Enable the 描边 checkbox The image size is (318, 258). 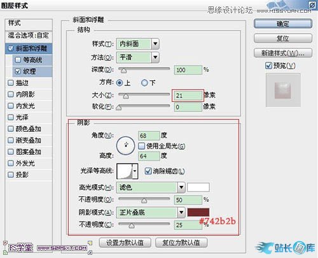tap(11, 83)
